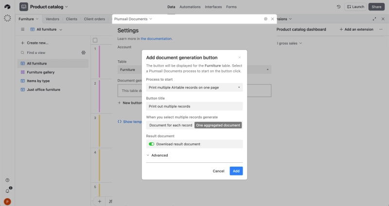Select row 3 in the grid
Image resolution: width=389 pixels, height=206 pixels.
click(x=95, y=118)
